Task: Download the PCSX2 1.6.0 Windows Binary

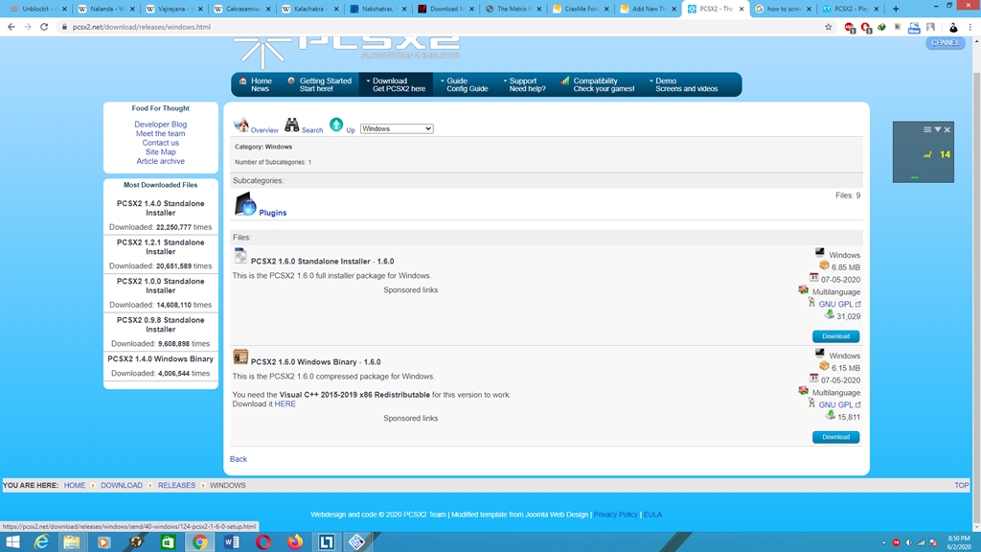Action: pyautogui.click(x=835, y=437)
